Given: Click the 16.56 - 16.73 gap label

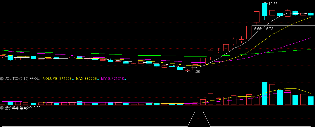Looking at the screenshot, I should point(263,29).
